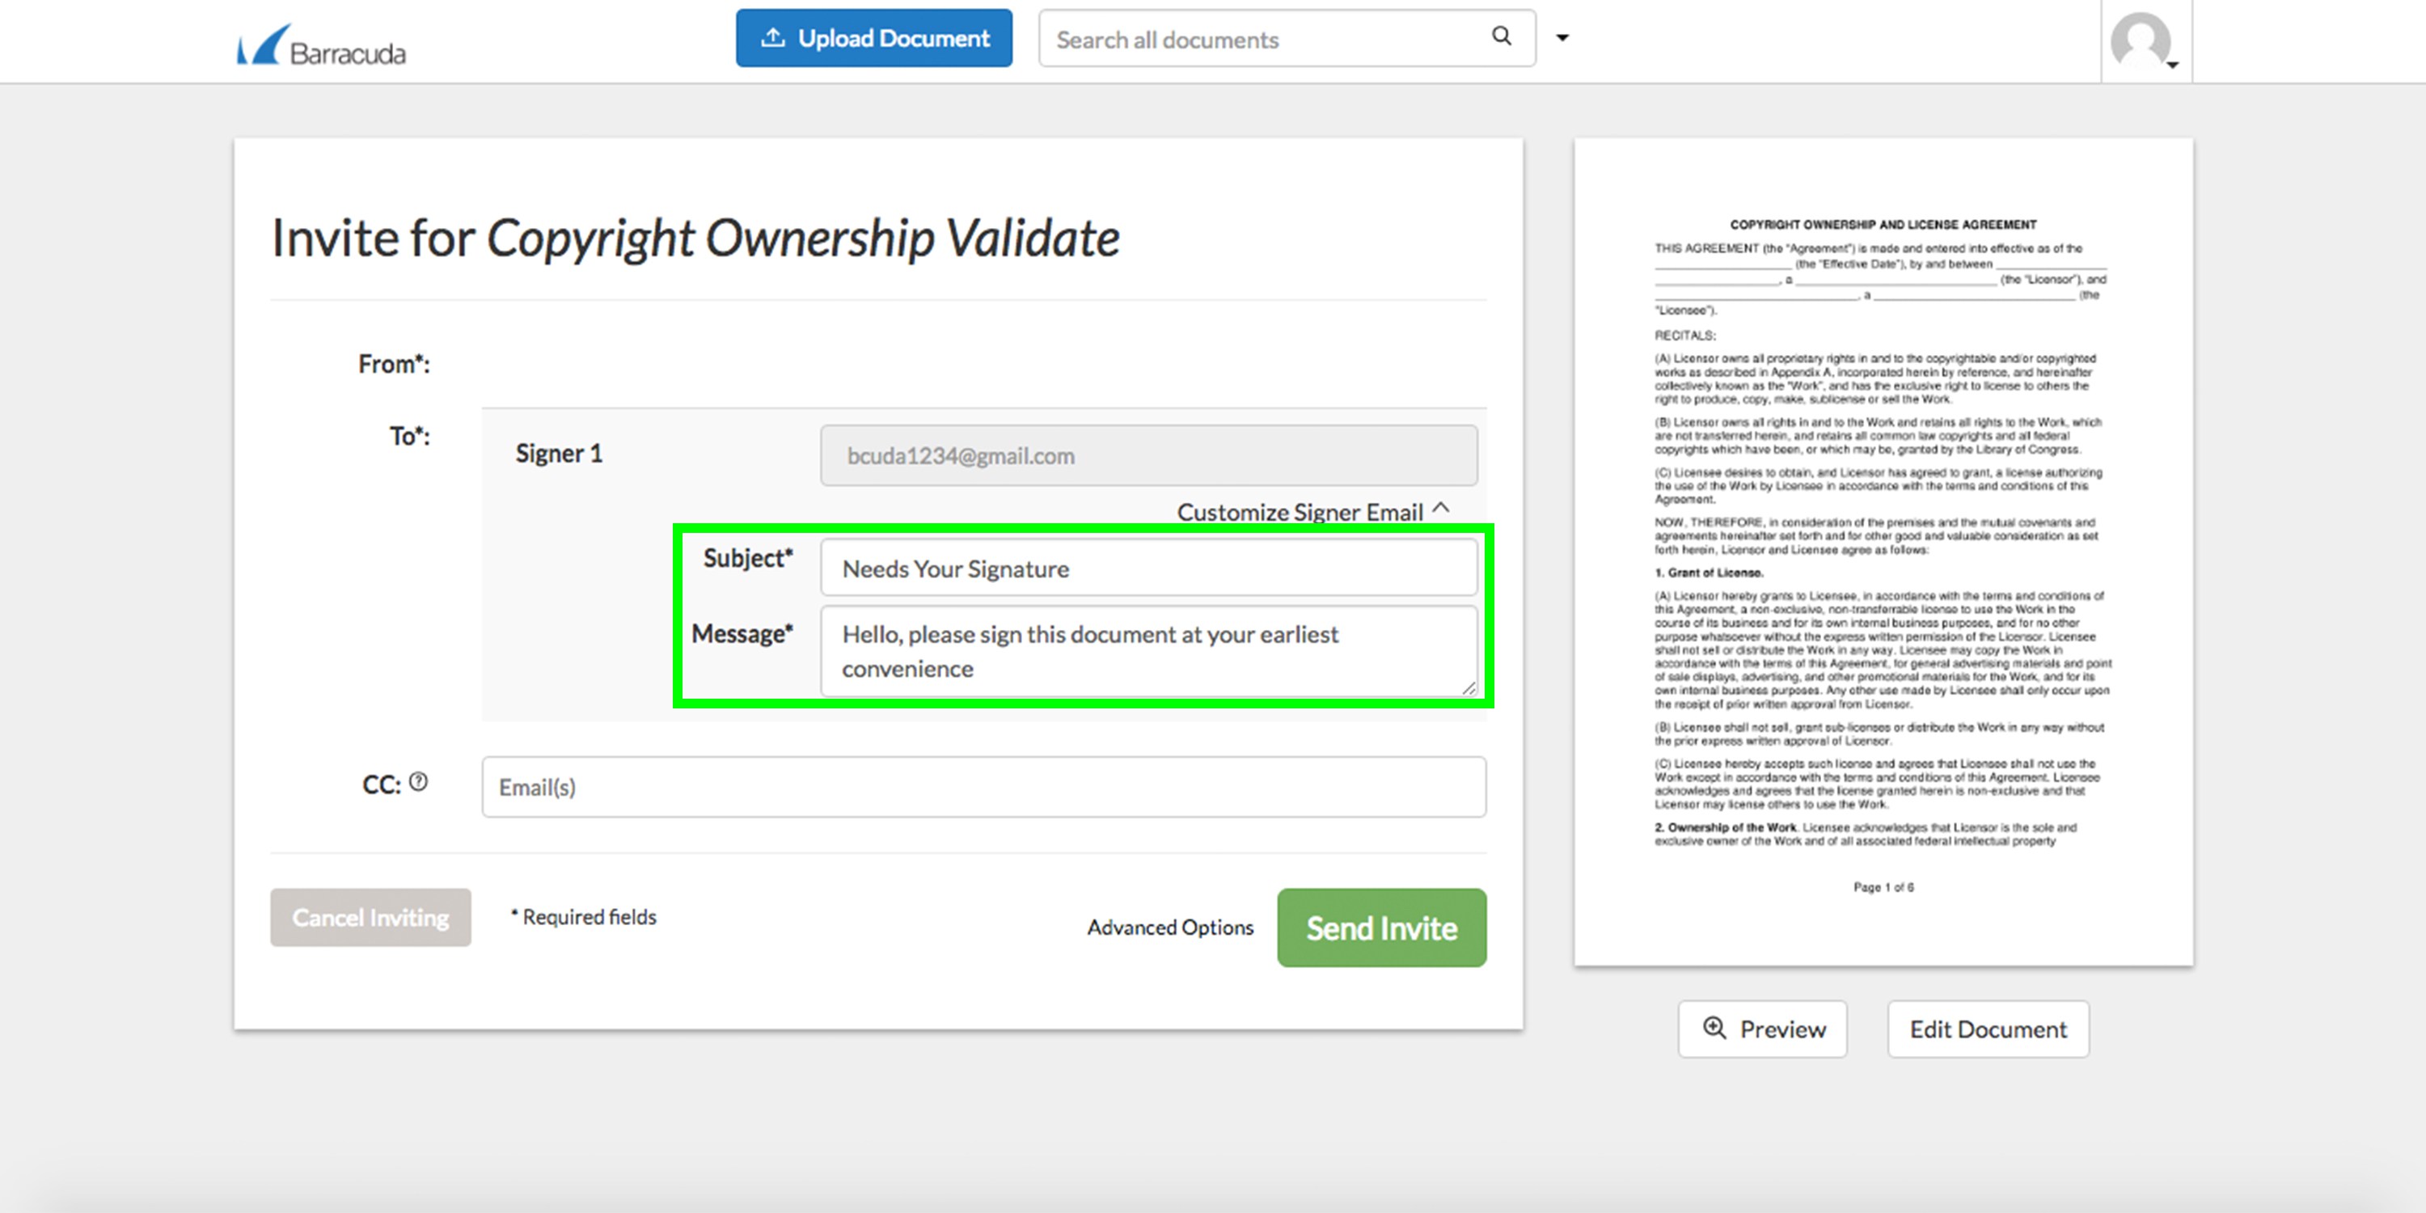Click the user avatar icon

2139,40
